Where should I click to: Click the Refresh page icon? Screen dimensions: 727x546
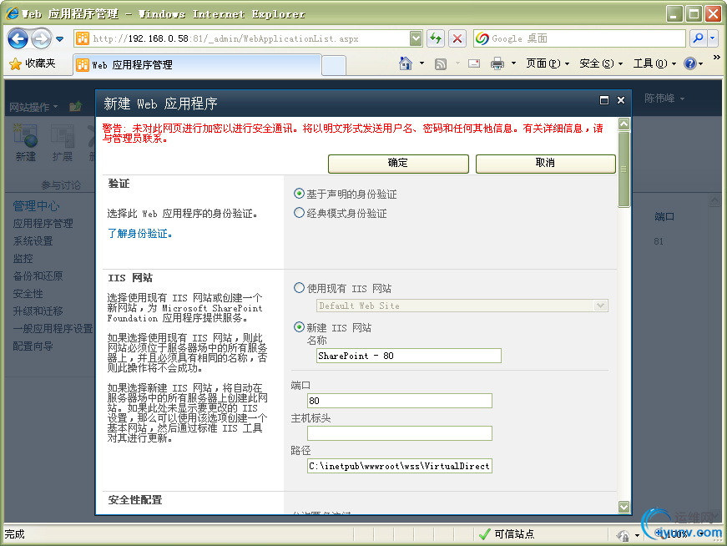click(x=436, y=38)
